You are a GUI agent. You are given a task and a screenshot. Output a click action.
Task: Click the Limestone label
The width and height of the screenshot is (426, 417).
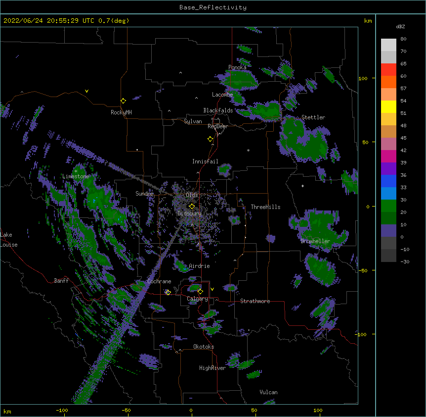point(76,176)
